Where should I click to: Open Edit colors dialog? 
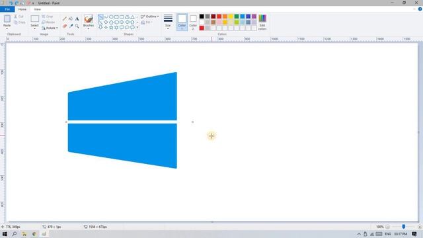(x=262, y=22)
